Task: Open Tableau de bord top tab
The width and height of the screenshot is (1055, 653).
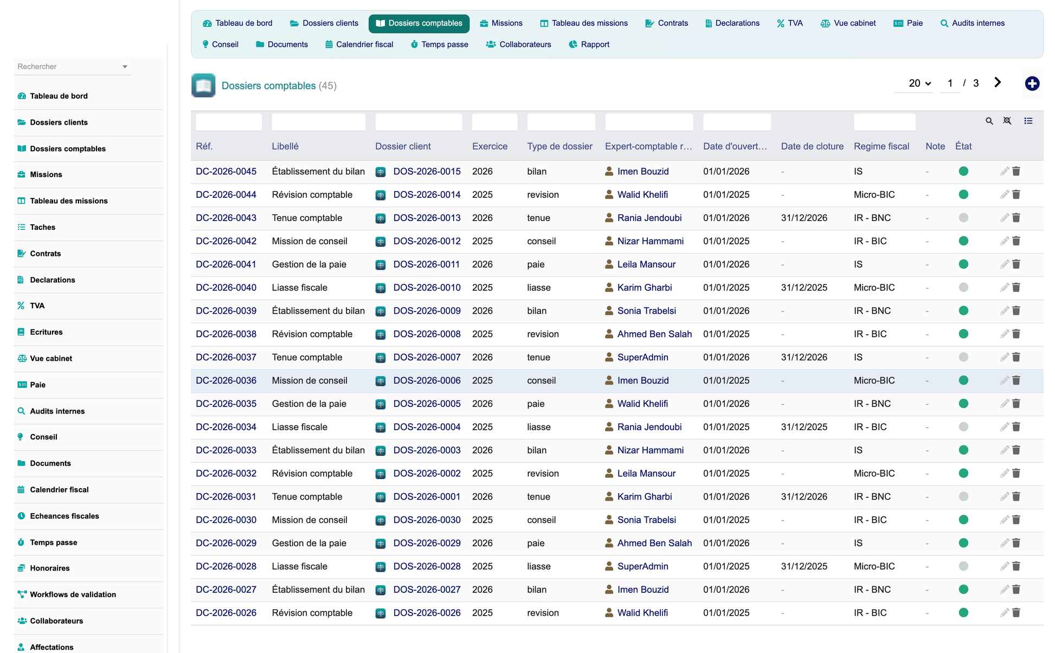Action: 237,23
